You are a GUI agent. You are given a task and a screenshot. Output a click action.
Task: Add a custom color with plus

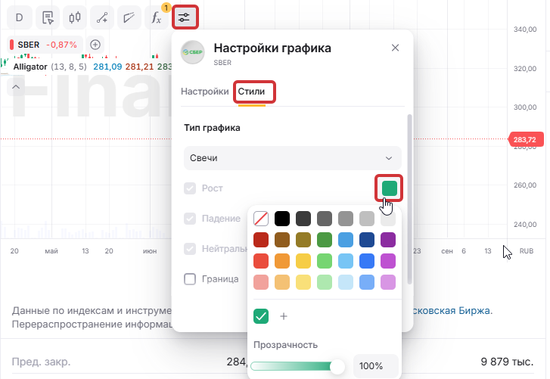tap(284, 316)
